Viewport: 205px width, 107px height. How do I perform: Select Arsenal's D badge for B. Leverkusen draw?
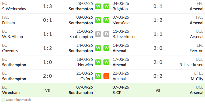click(106, 34)
